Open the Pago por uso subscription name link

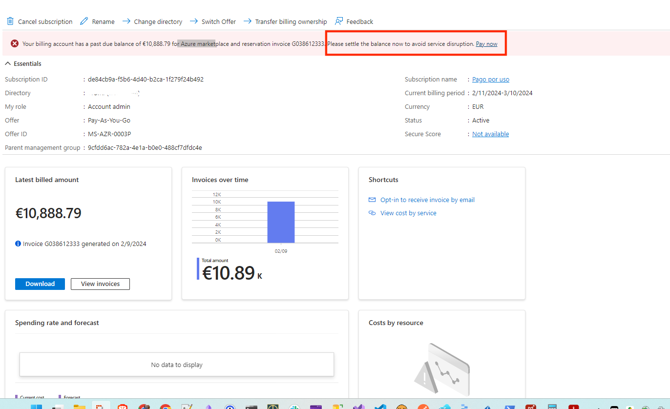point(490,79)
